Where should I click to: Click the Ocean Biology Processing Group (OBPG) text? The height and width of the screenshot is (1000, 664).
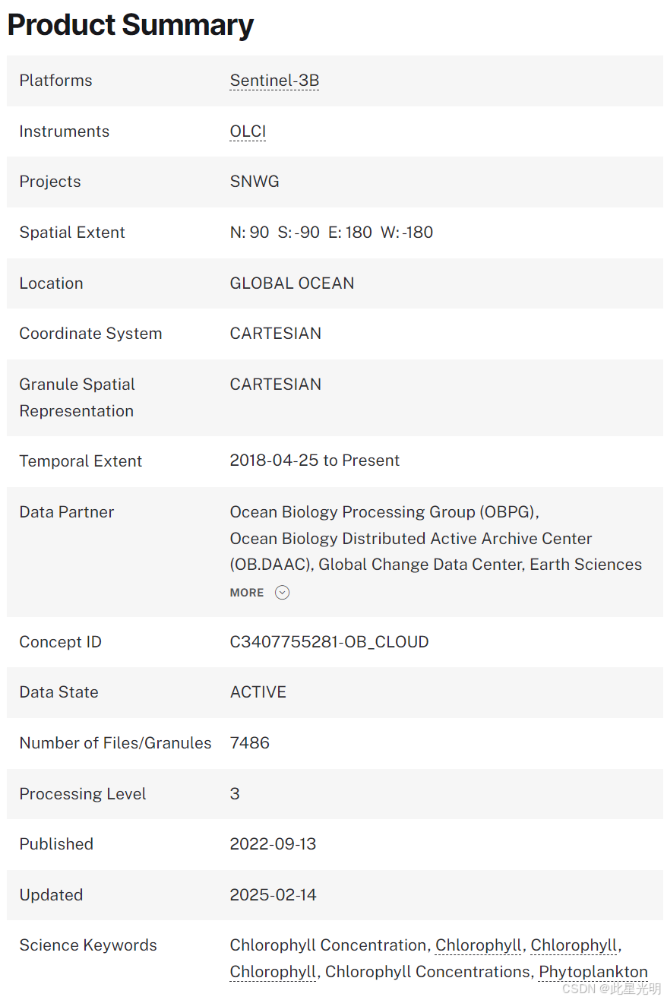tap(384, 512)
